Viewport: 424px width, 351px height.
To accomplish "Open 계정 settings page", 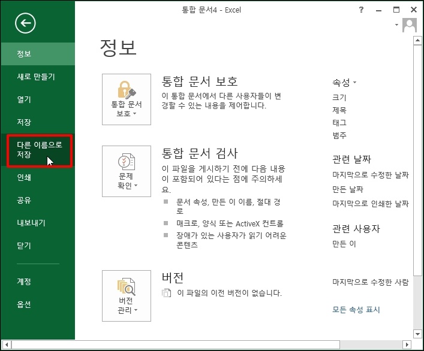I will click(x=38, y=282).
